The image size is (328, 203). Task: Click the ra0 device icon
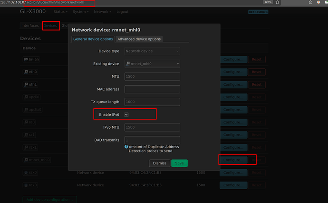coord(26,122)
